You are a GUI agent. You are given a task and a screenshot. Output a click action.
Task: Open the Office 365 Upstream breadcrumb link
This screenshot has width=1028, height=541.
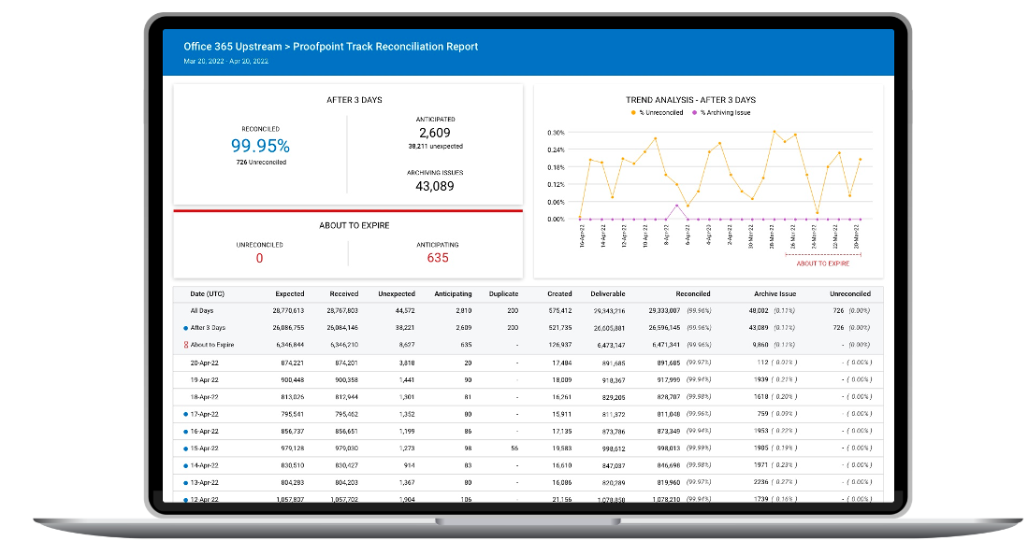234,46
